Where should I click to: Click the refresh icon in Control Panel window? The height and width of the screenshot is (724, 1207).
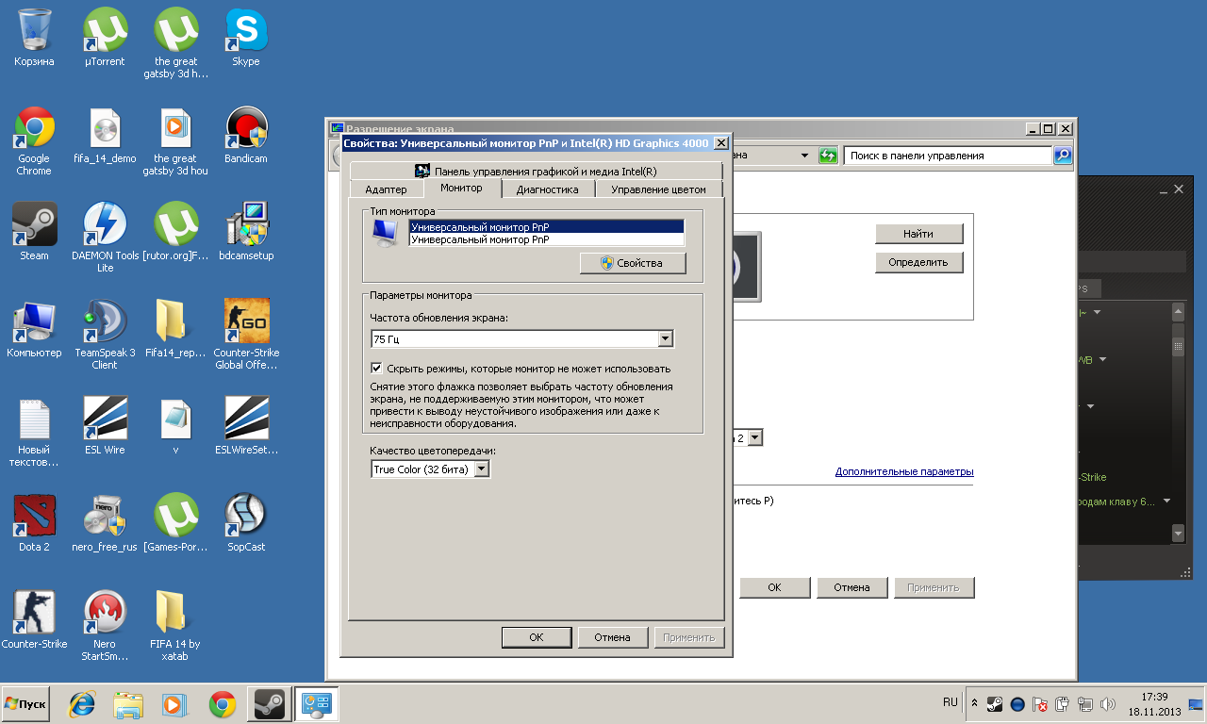[828, 156]
